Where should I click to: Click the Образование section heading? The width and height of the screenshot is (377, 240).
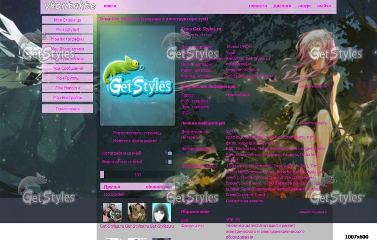point(195,212)
